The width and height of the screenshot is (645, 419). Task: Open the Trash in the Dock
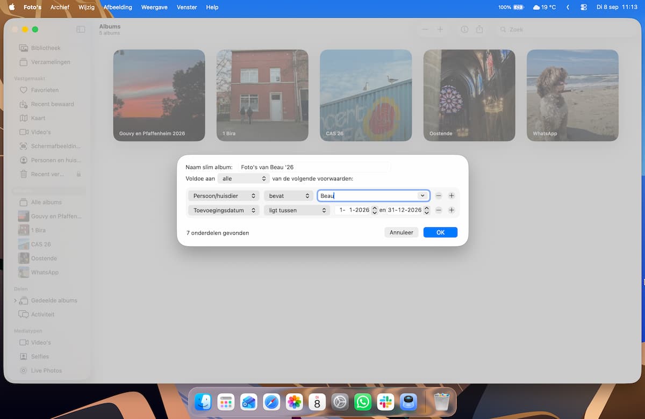tap(441, 402)
